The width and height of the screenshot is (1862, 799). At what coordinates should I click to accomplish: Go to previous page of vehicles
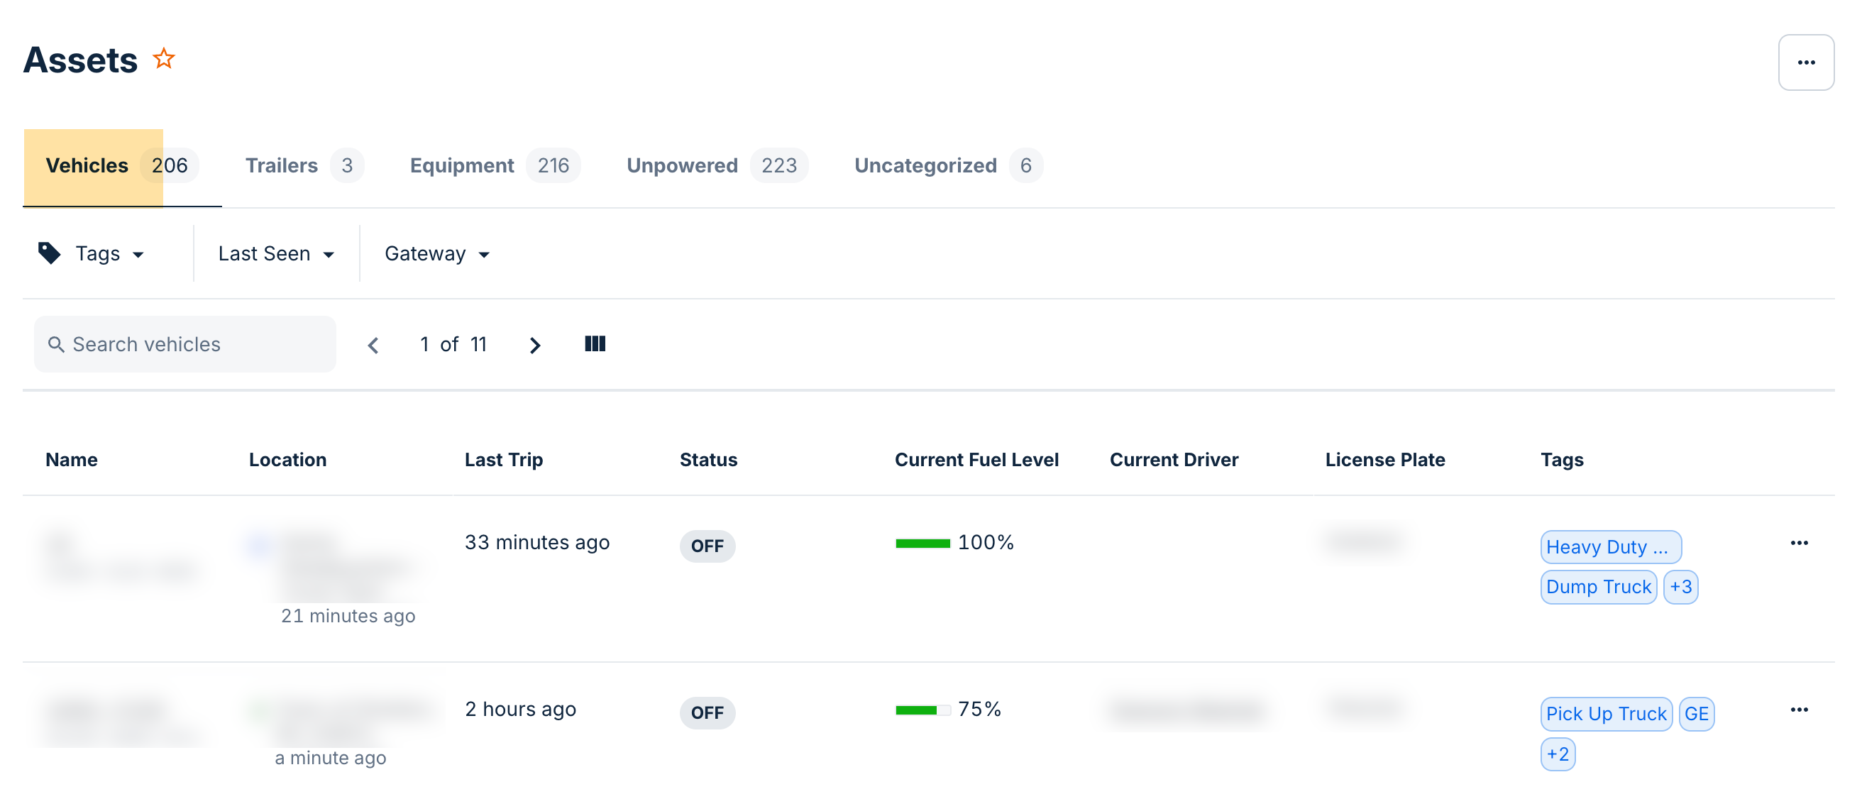[x=373, y=345]
